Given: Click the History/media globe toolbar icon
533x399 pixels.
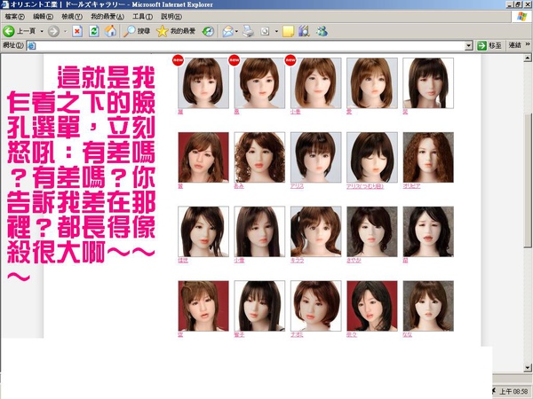Looking at the screenshot, I should (208, 31).
